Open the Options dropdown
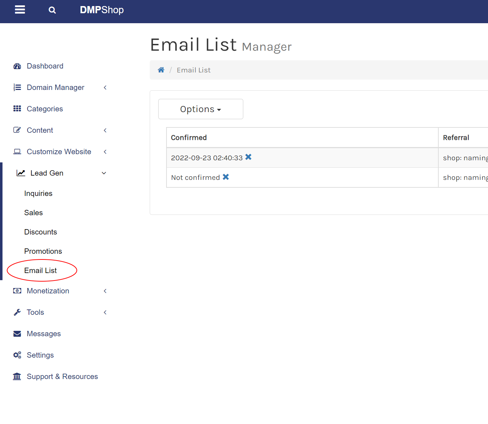The height and width of the screenshot is (424, 488). 200,109
